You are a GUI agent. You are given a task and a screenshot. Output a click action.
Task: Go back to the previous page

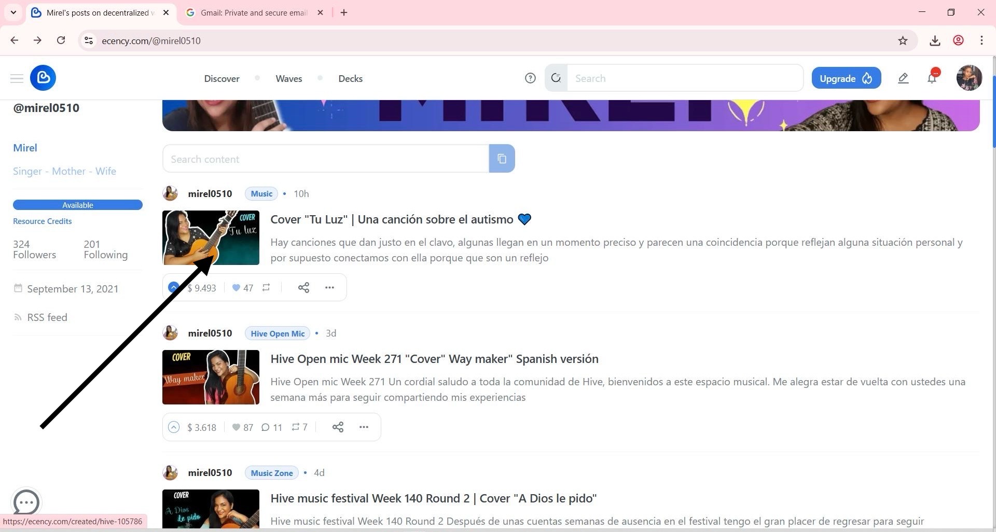pyautogui.click(x=15, y=40)
